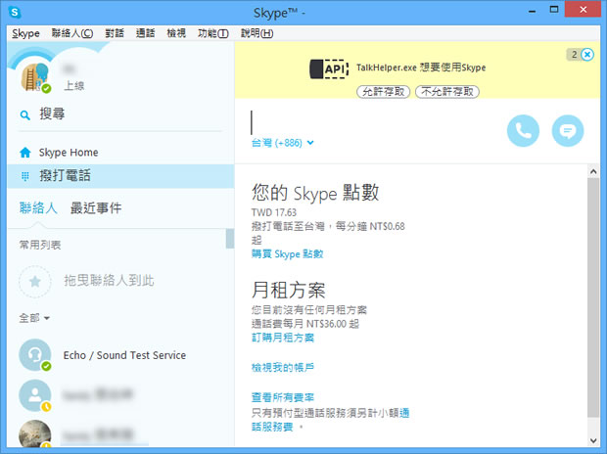Image resolution: width=607 pixels, height=454 pixels.
Task: Open the 通話 menu
Action: (x=146, y=33)
